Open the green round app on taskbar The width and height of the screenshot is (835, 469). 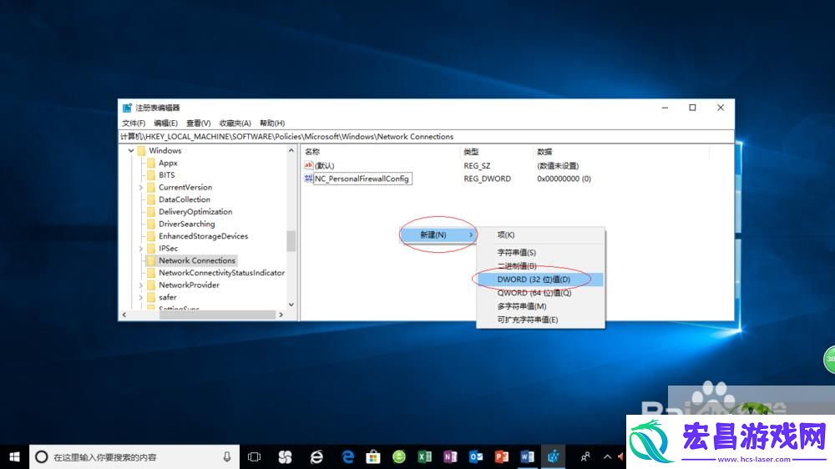[399, 456]
